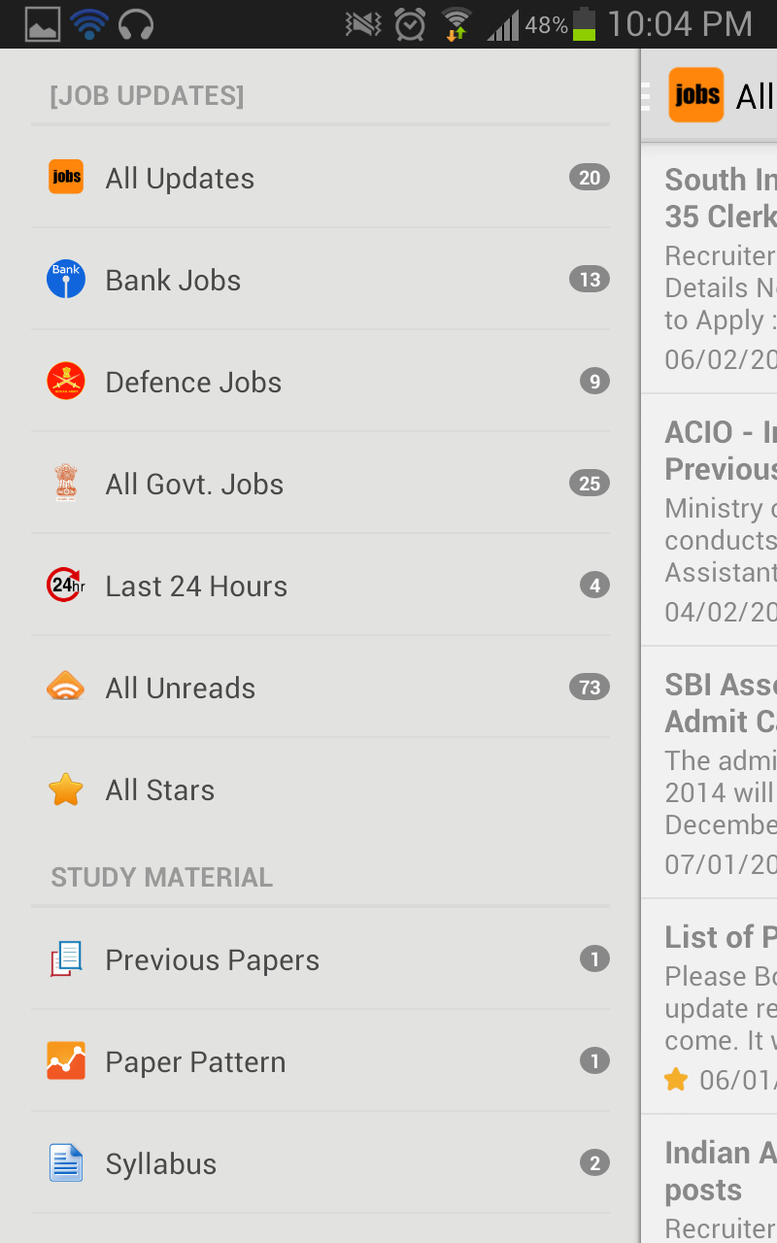This screenshot has height=1243, width=777.
Task: Tap the yellow star icon for All Stars
Action: tap(66, 789)
